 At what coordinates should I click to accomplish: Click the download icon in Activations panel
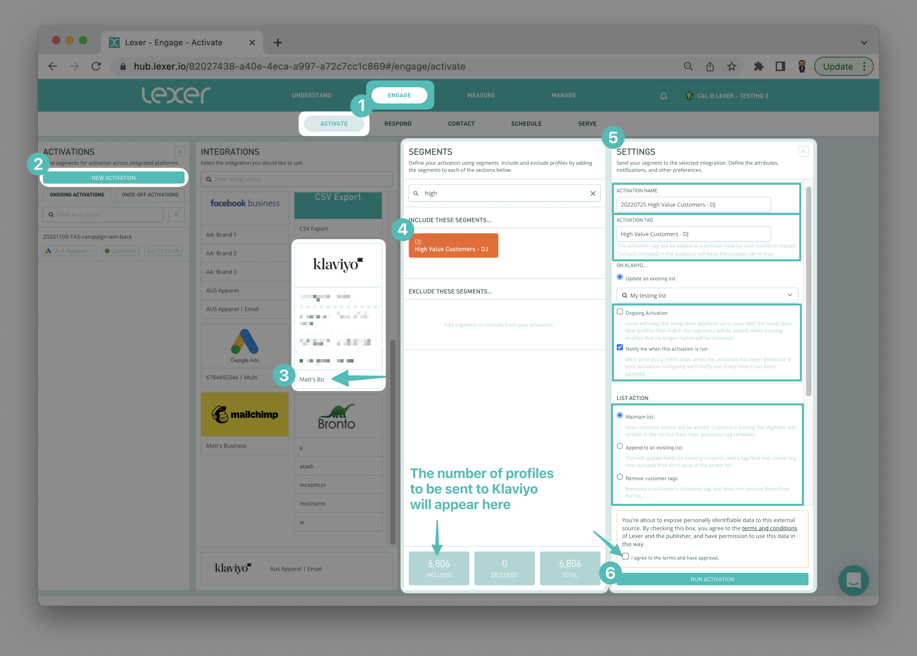click(x=179, y=151)
